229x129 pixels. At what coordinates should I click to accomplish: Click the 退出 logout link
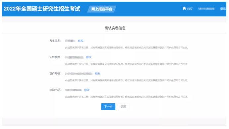click(x=223, y=9)
